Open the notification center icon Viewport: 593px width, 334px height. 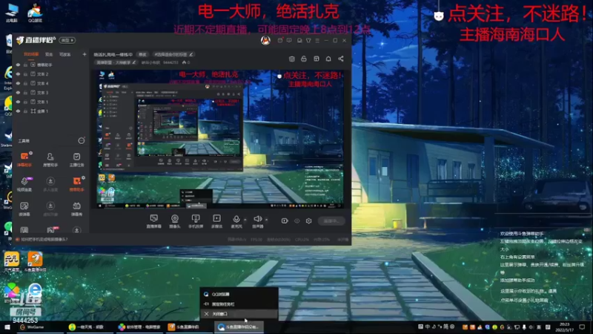tap(582, 327)
